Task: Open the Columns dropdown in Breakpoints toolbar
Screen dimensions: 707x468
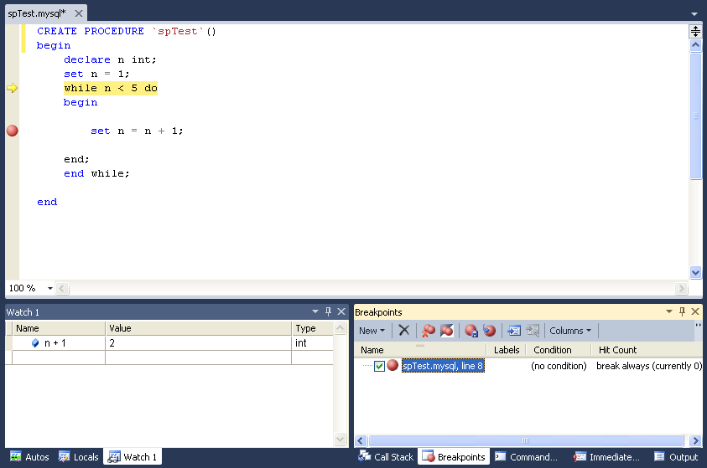Action: pos(570,331)
